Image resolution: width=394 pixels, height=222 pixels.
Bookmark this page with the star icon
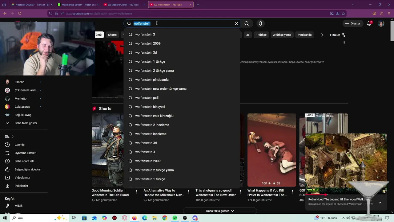click(343, 14)
